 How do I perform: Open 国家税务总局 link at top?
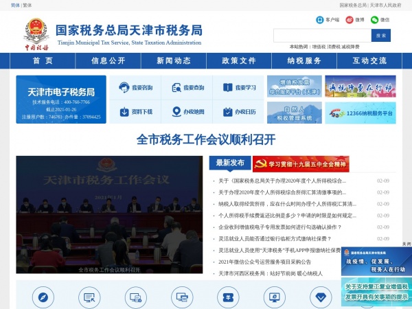pos(353,5)
